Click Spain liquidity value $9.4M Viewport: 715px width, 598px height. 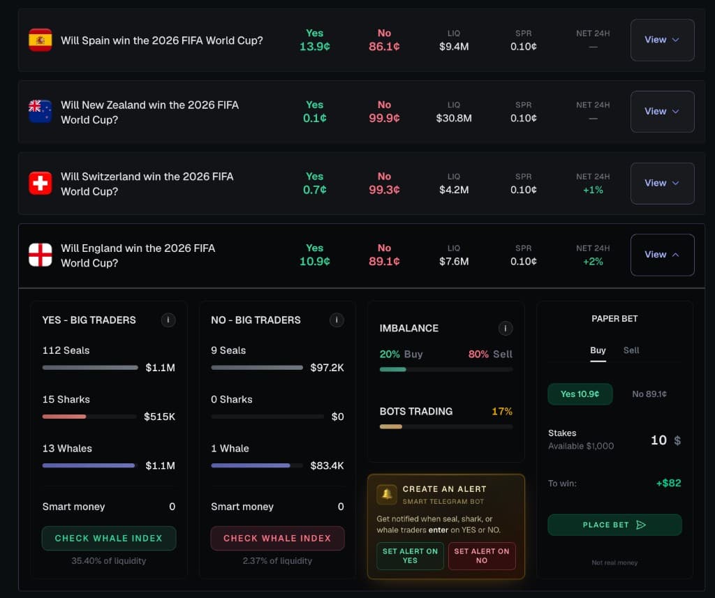tap(454, 47)
